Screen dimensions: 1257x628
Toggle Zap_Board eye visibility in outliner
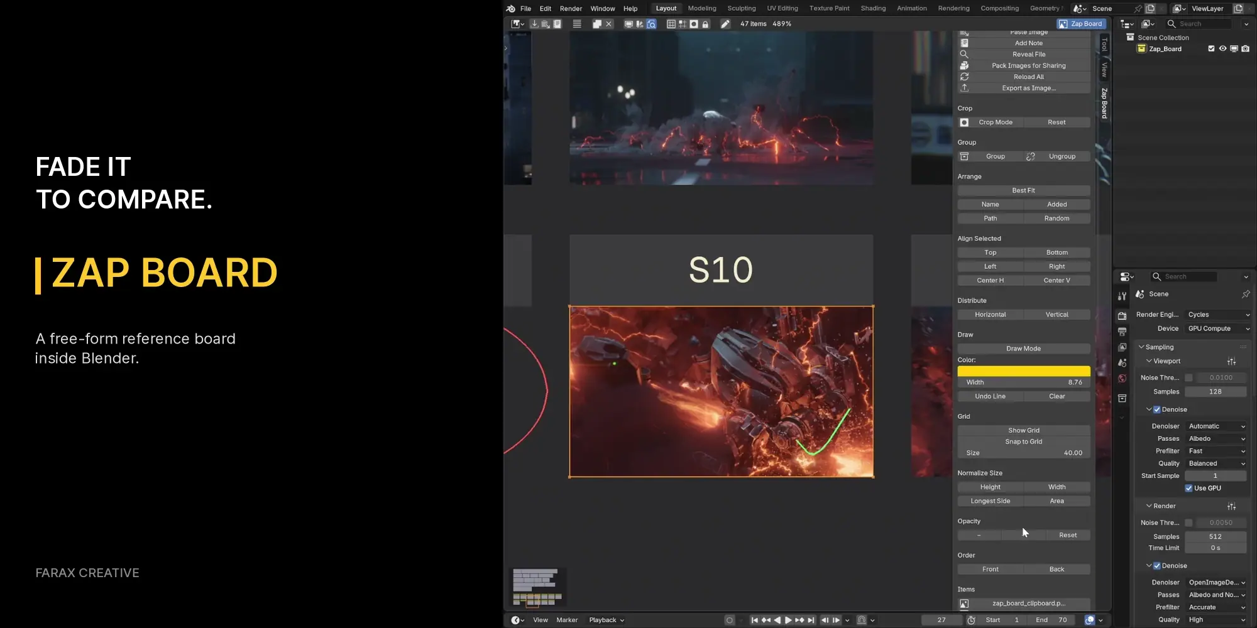pos(1222,49)
